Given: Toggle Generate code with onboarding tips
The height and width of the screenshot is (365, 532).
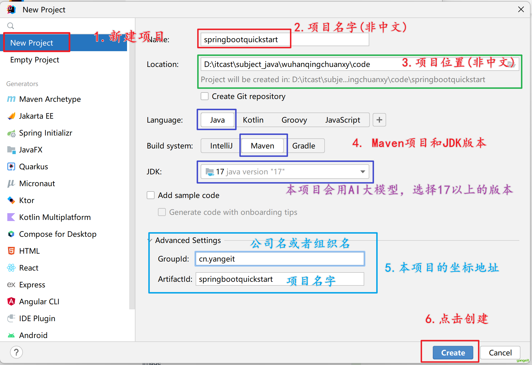Looking at the screenshot, I should coord(162,212).
